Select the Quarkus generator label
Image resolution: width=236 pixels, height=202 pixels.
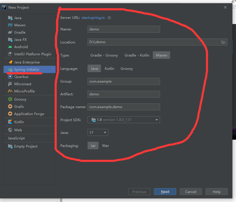[x=21, y=77]
